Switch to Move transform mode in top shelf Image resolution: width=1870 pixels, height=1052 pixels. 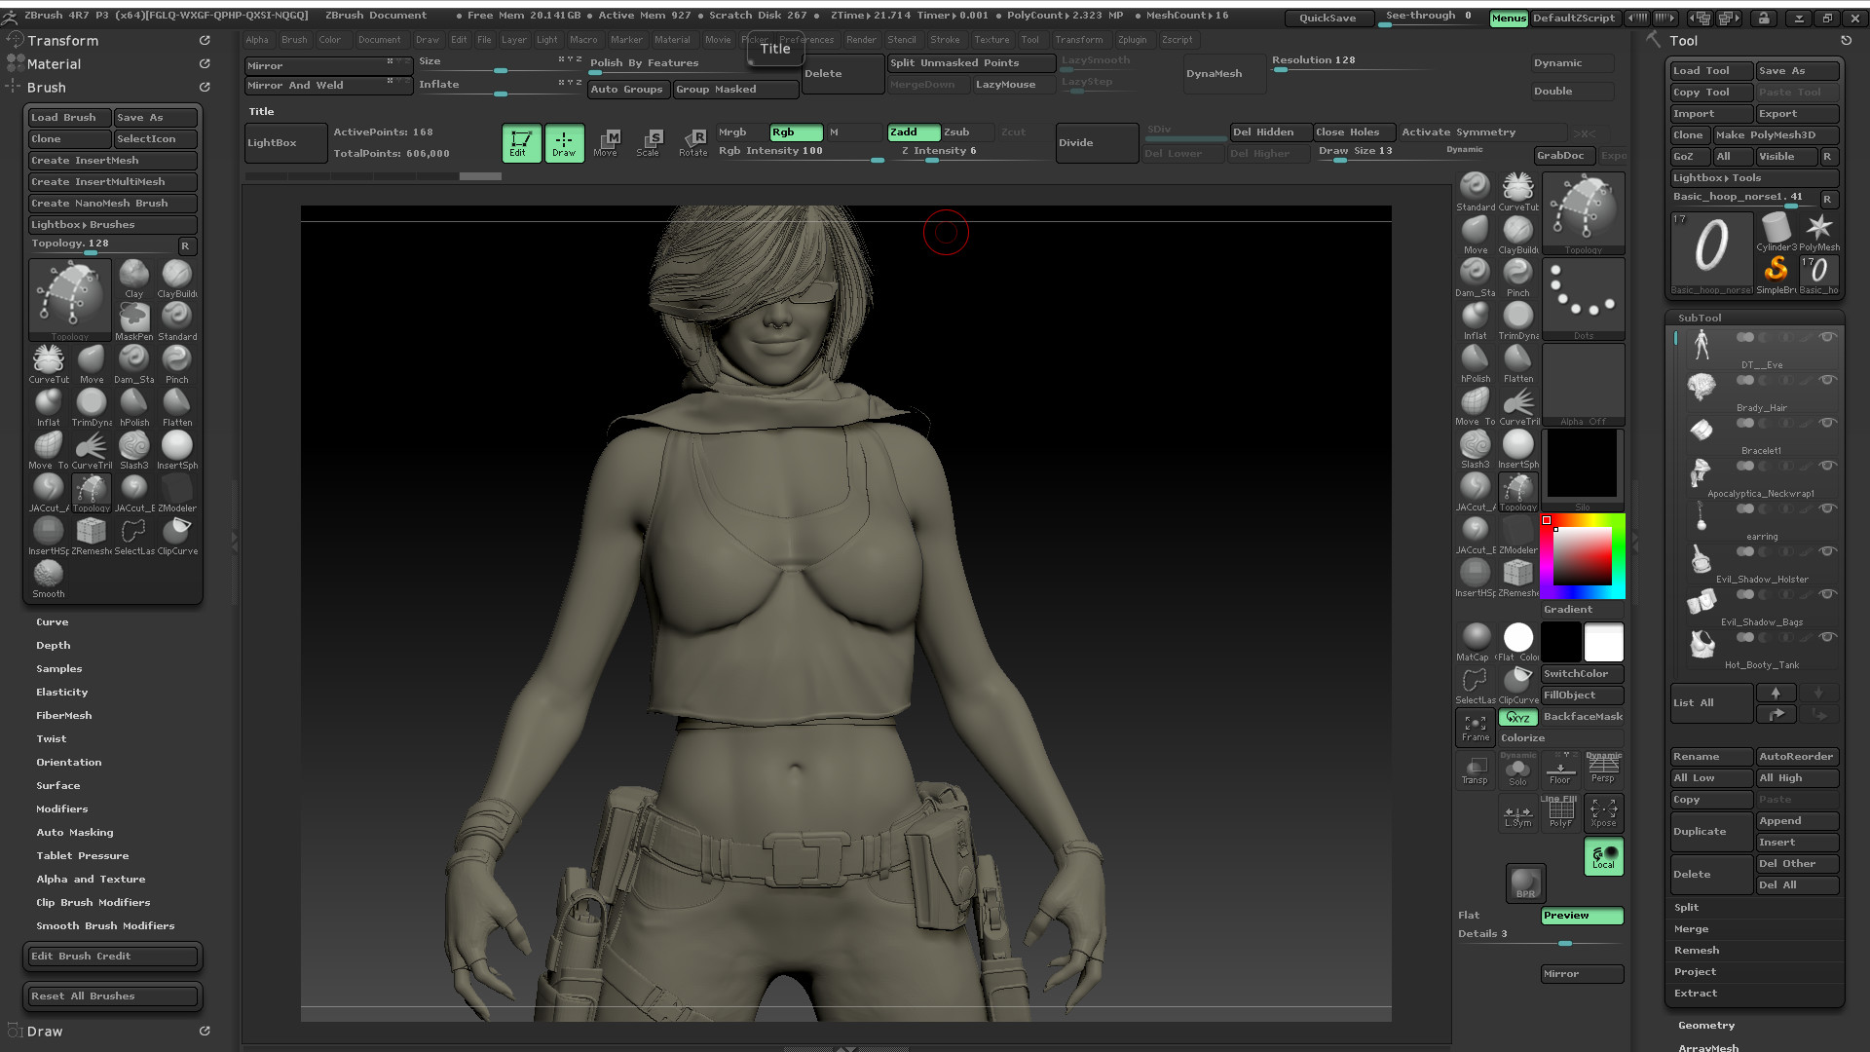click(x=606, y=143)
